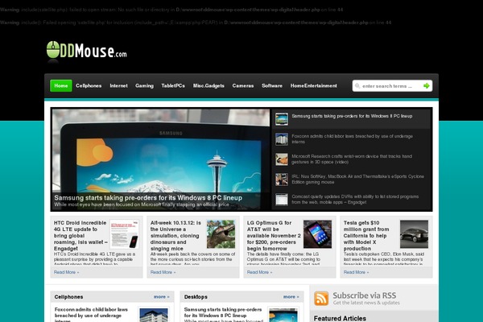Click the Subscribe via RSS text

click(365, 295)
